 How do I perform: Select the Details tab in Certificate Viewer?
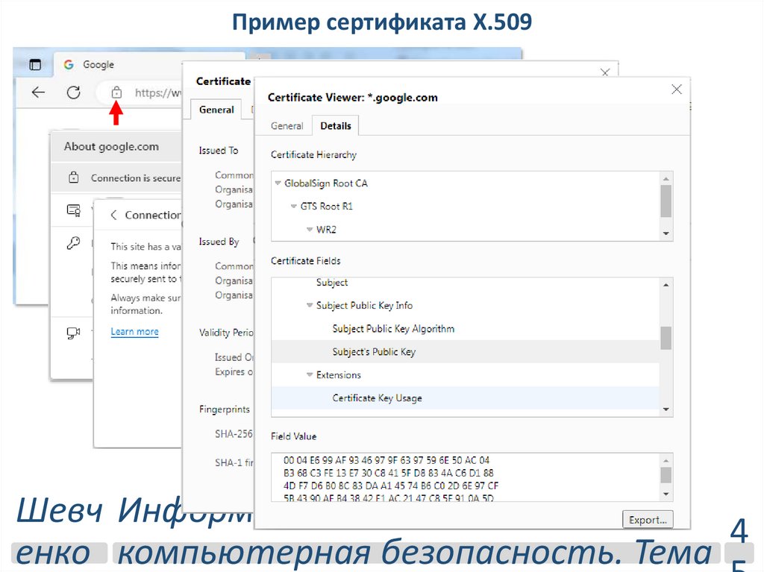point(336,126)
